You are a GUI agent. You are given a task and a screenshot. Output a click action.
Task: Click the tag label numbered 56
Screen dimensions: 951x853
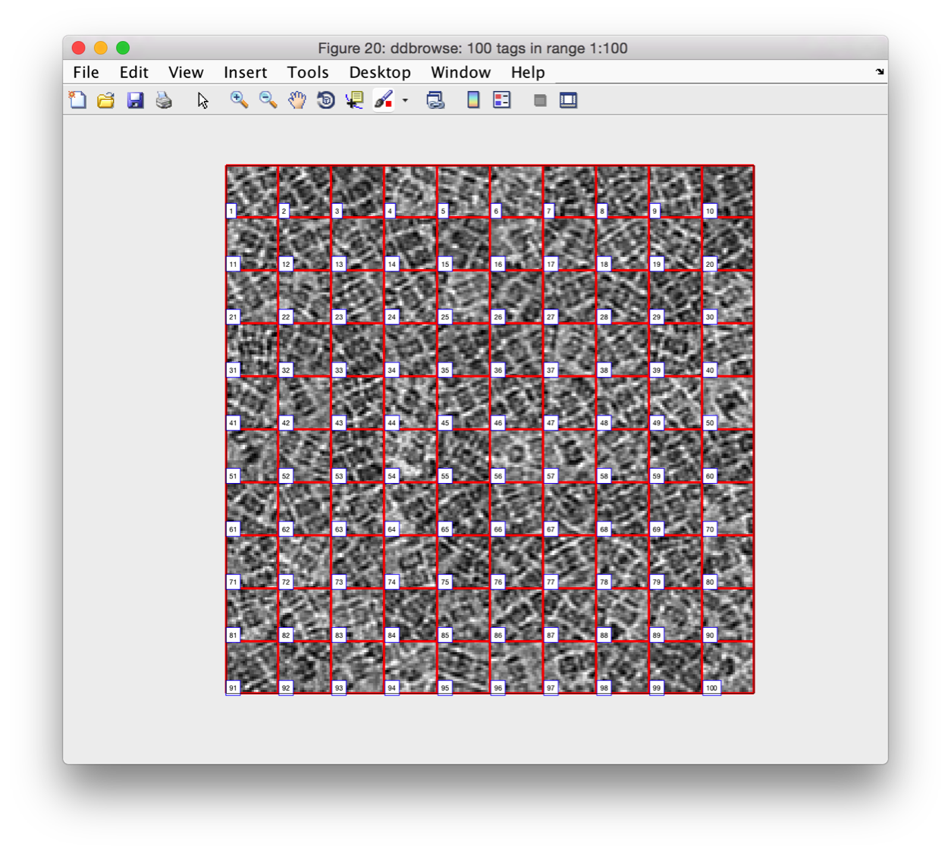[x=498, y=476]
